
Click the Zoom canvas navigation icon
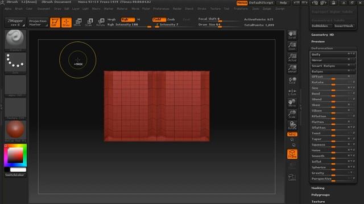click(292, 46)
